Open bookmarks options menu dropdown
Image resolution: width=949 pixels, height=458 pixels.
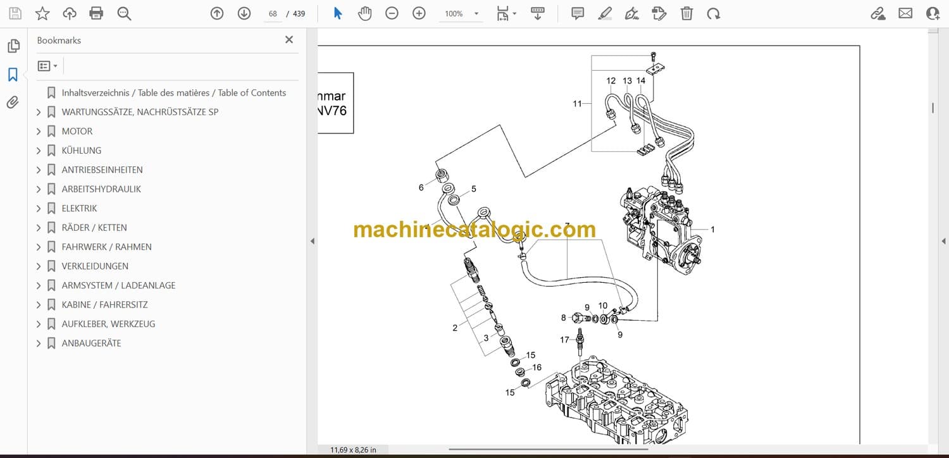tap(47, 66)
